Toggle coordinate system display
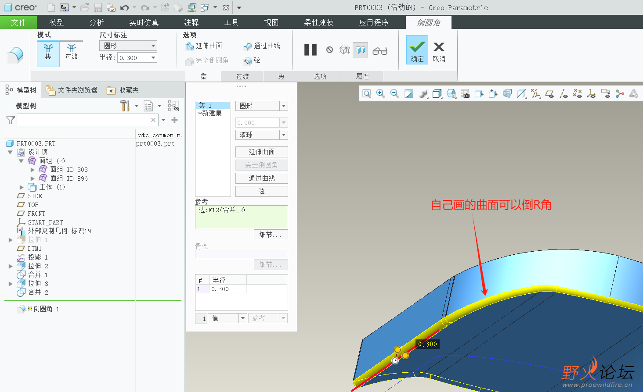The width and height of the screenshot is (643, 392). tap(592, 93)
